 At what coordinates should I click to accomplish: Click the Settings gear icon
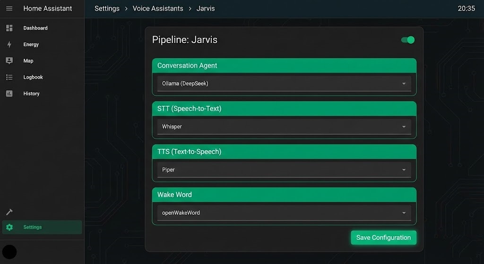coord(9,227)
